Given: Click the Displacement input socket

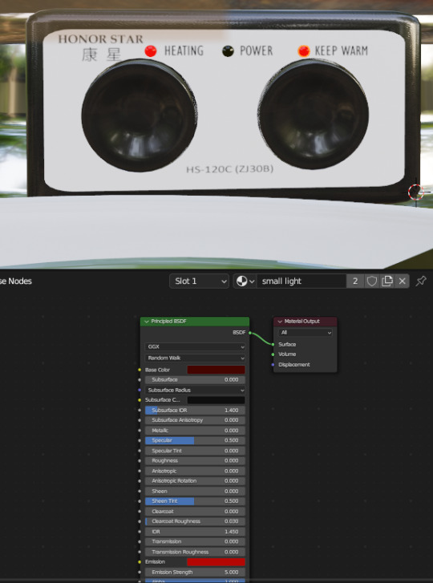Looking at the screenshot, I should point(273,365).
